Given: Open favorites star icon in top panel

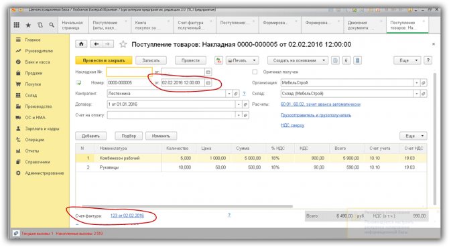Looking at the screenshot, I should pyautogui.click(x=28, y=25).
